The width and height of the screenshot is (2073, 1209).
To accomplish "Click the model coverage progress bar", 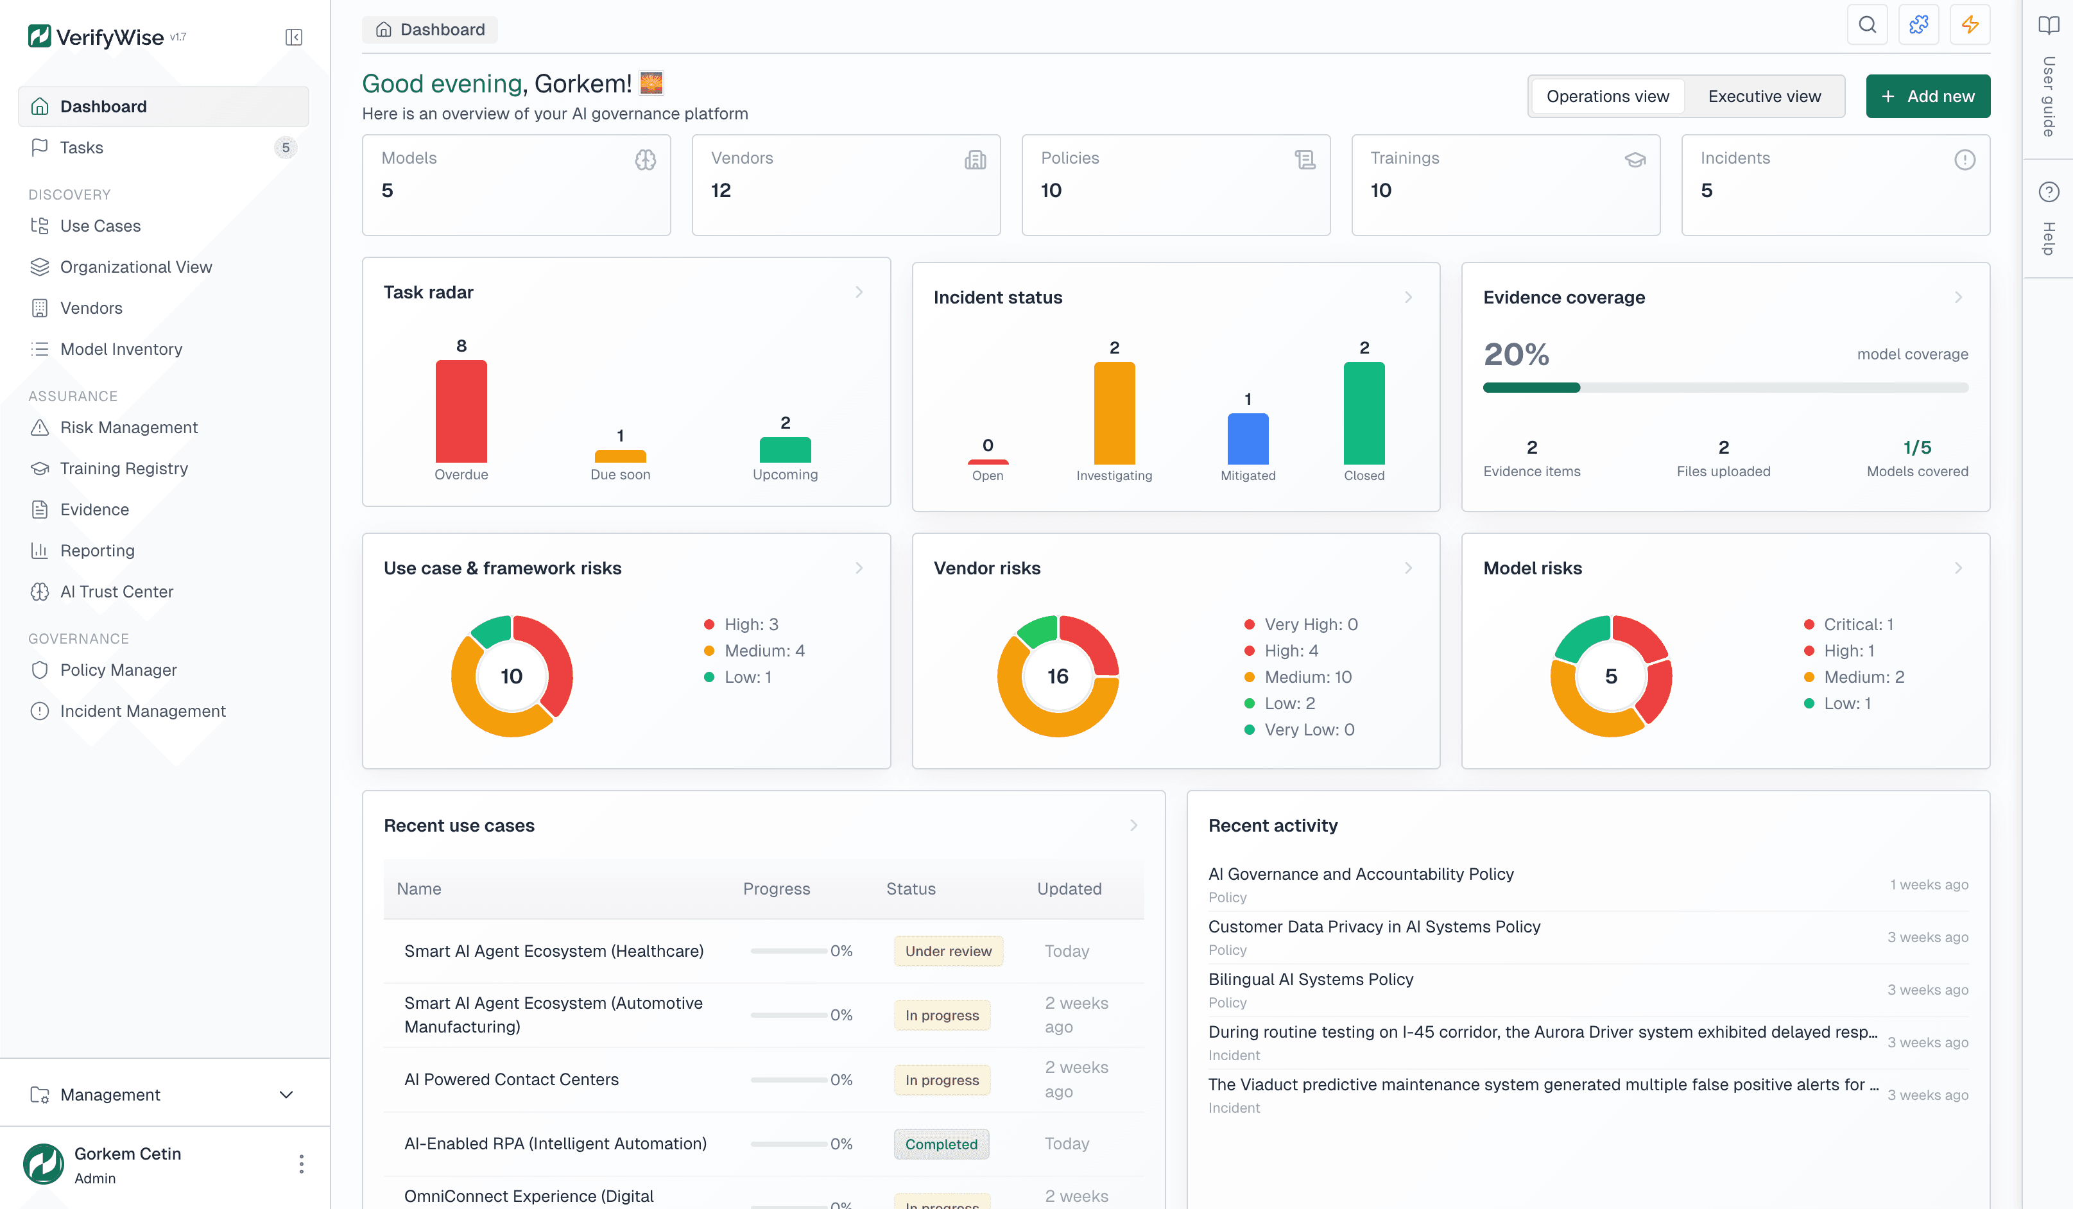I will coord(1725,388).
